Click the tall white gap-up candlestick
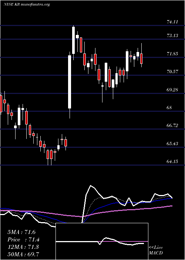185x260 pixels. coord(70,82)
